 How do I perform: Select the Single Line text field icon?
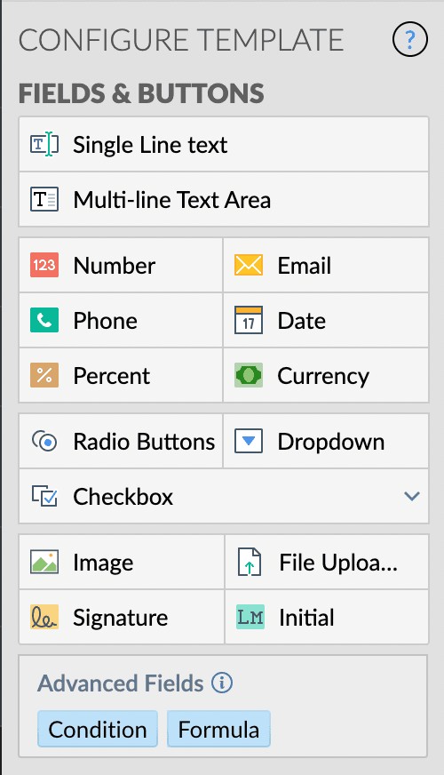(x=44, y=144)
